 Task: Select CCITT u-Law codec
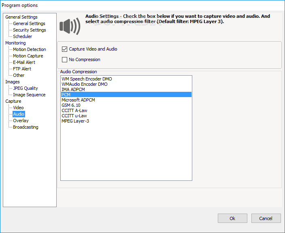pyautogui.click(x=126, y=116)
